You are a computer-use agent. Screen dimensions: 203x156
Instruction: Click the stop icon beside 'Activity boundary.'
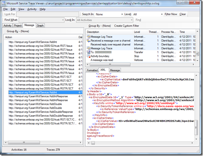point(89,56)
